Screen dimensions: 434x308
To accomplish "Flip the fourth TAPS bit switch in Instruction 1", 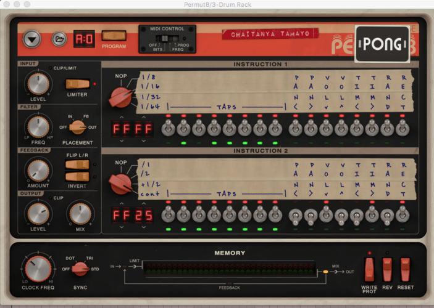I will tap(214, 128).
